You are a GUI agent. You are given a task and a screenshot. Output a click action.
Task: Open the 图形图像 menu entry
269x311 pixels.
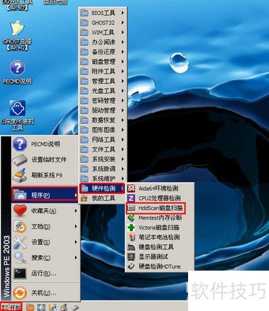tap(103, 130)
